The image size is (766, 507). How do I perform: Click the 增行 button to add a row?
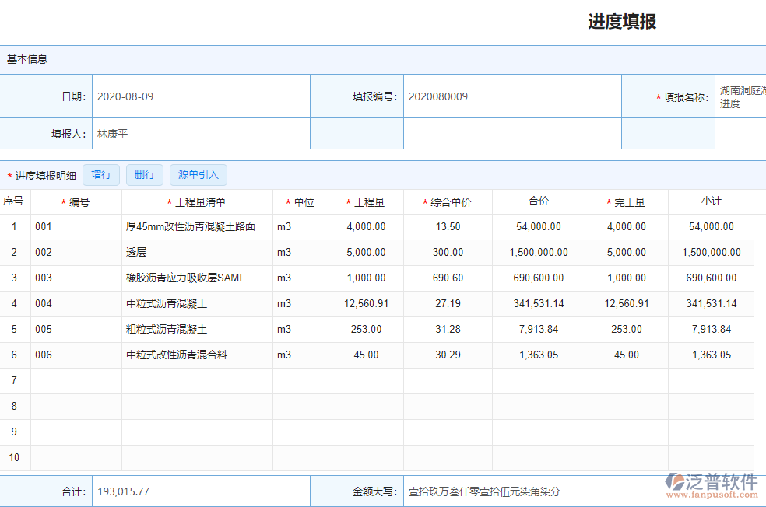[100, 174]
